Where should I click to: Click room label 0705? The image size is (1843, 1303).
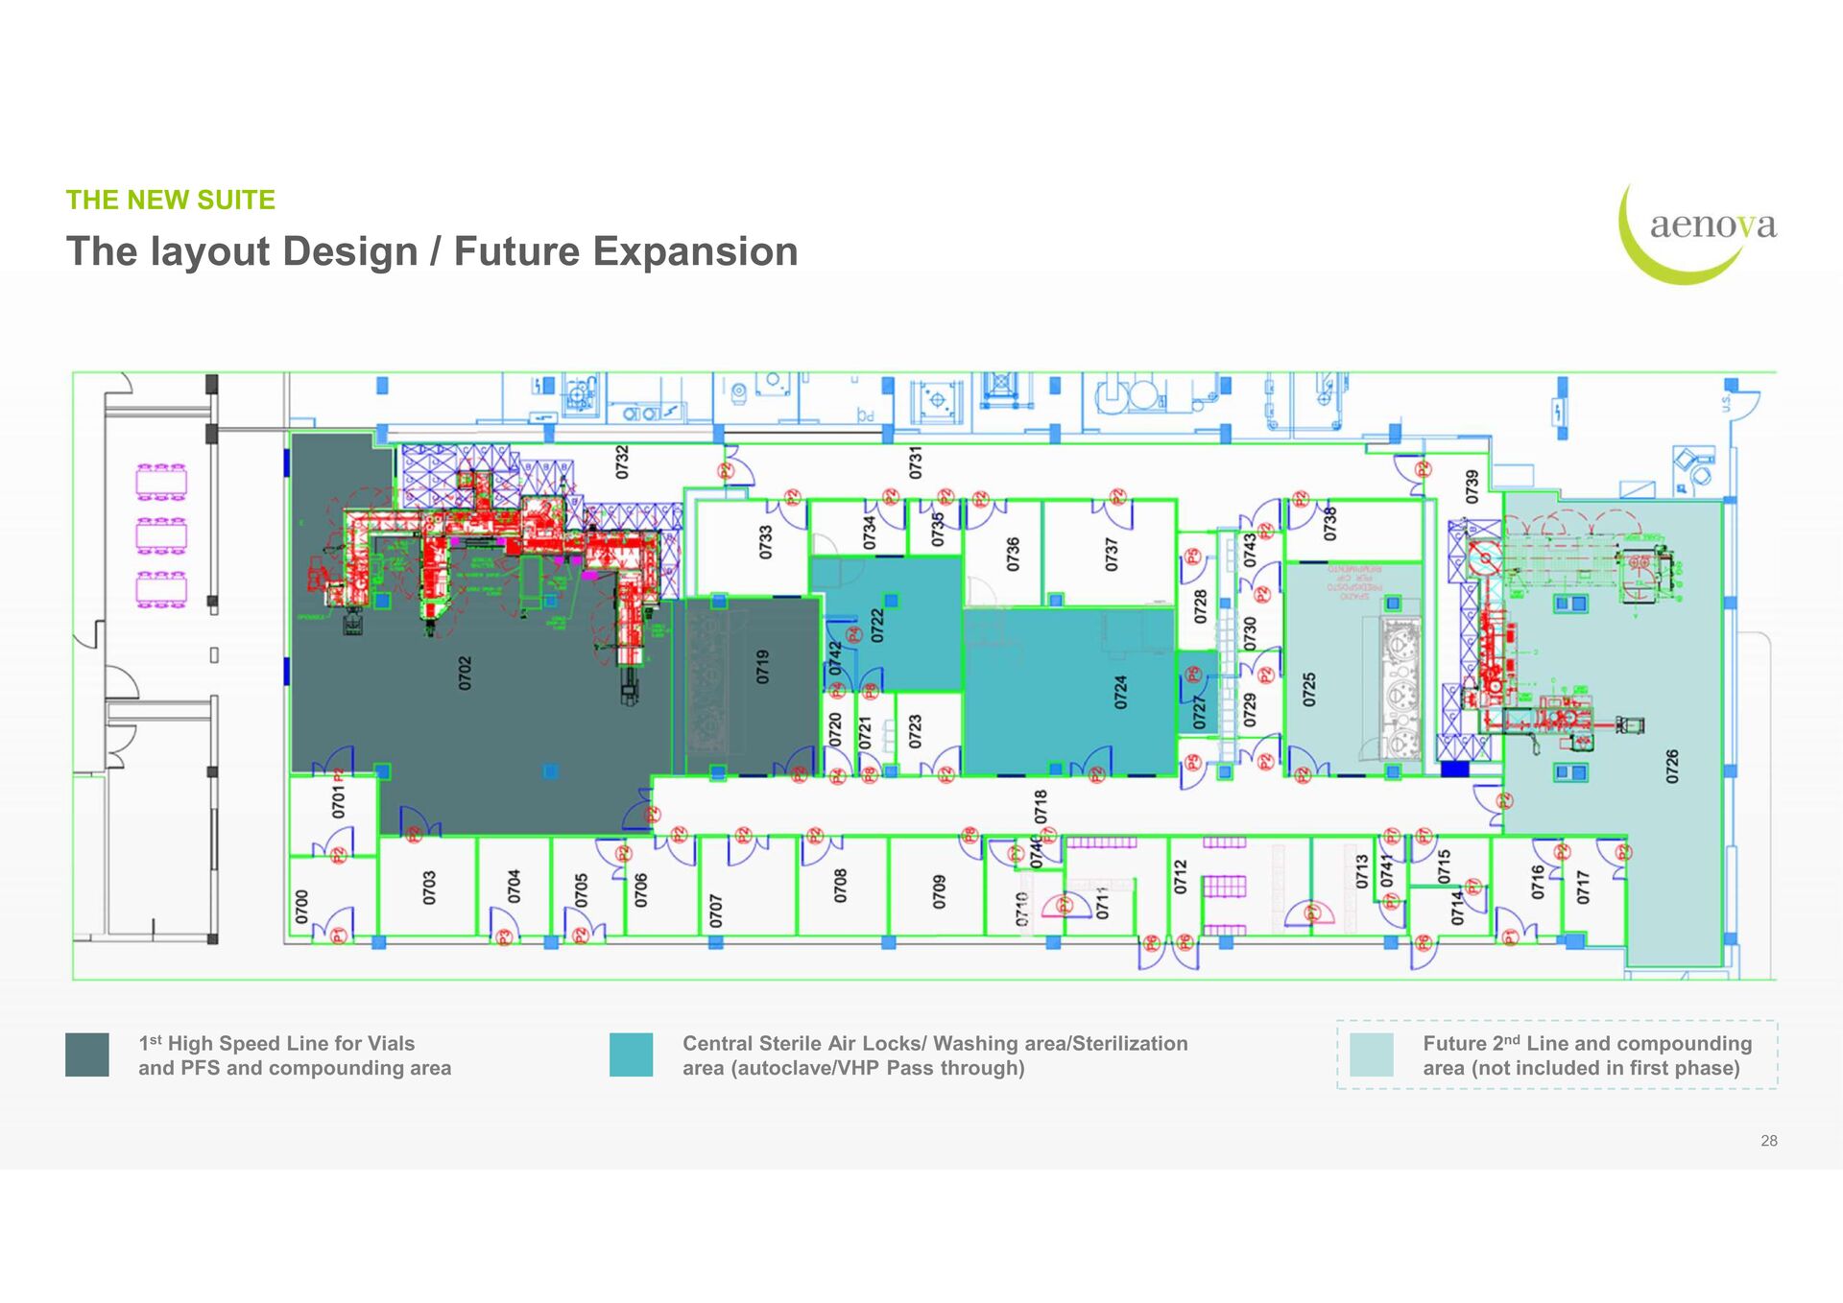[581, 890]
